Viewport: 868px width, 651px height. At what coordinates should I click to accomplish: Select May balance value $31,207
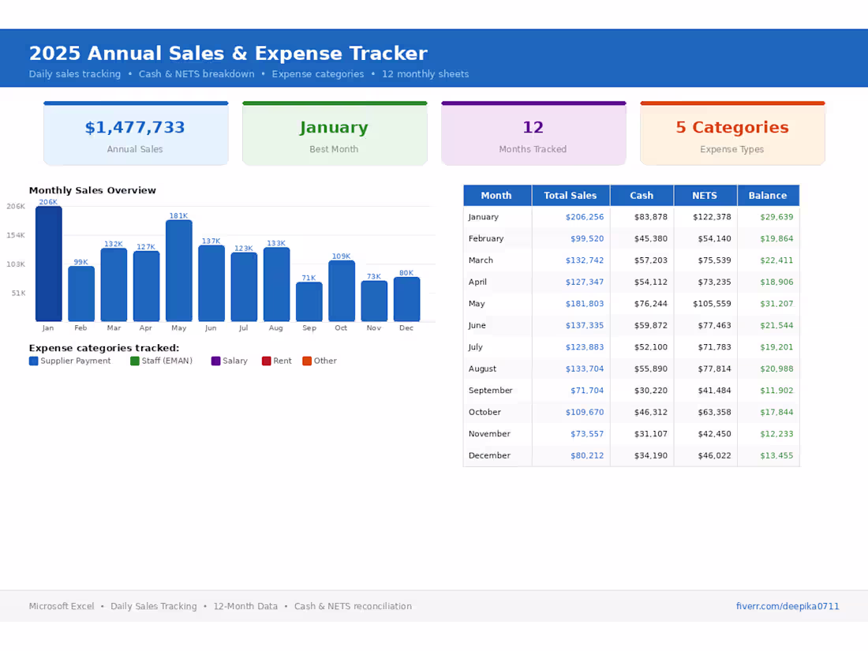[776, 303]
